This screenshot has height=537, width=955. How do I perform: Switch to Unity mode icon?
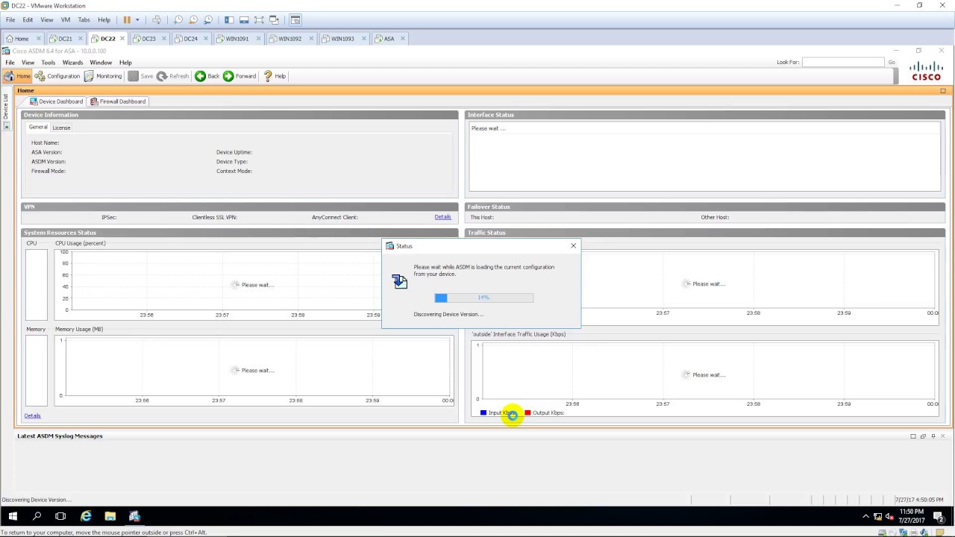click(x=274, y=19)
